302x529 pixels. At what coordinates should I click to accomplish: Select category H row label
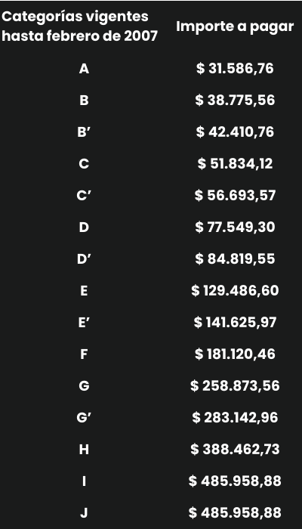pos(84,450)
